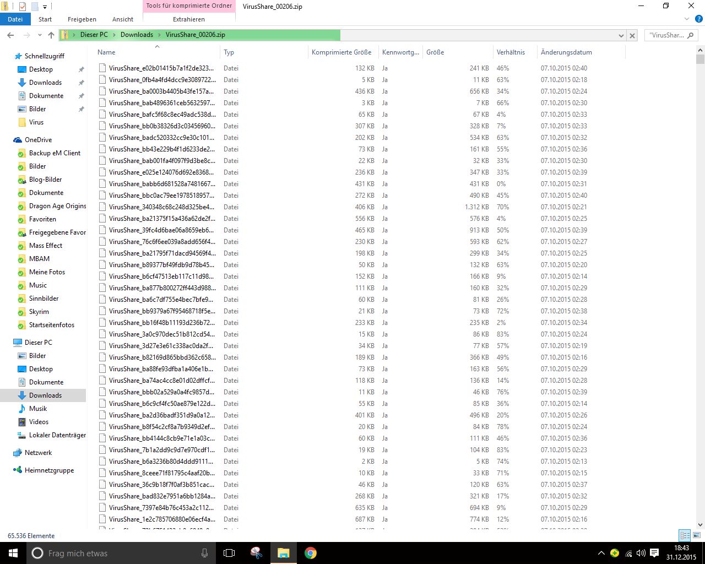The width and height of the screenshot is (705, 564).
Task: Open the Musik folder icon under Dieser PC
Action: tap(22, 409)
